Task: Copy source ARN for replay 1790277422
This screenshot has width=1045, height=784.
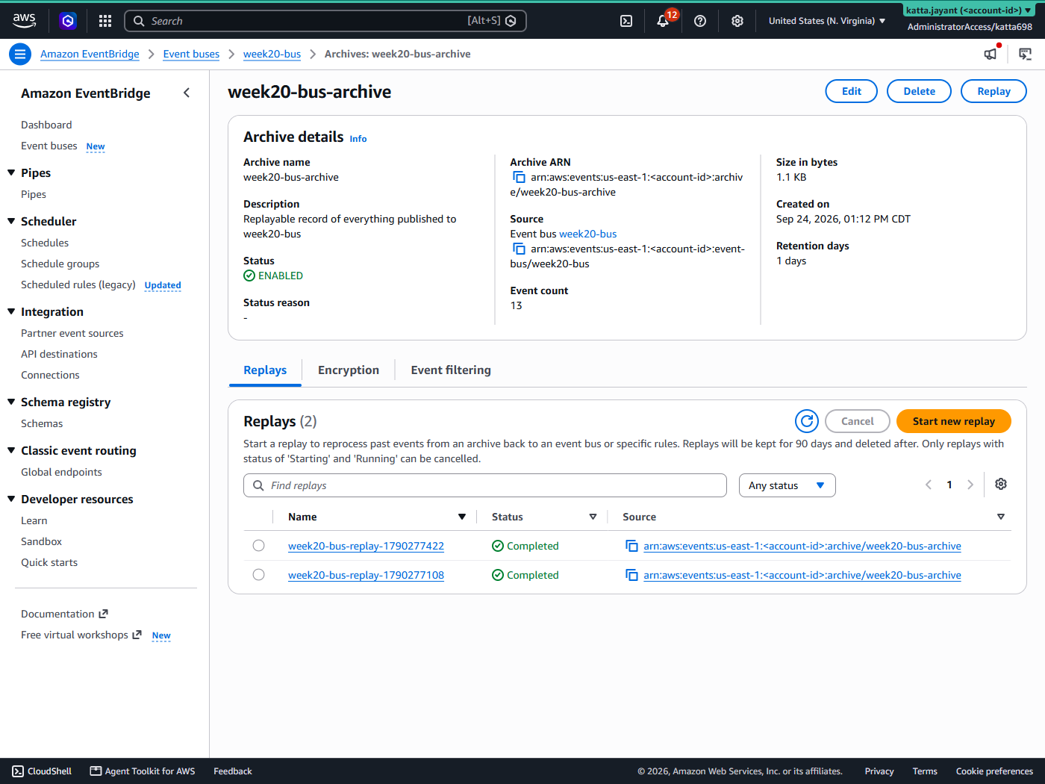Action: point(631,546)
